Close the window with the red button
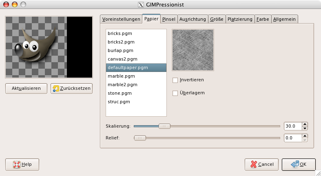Screen dimensions: 321x176 click(6, 4)
